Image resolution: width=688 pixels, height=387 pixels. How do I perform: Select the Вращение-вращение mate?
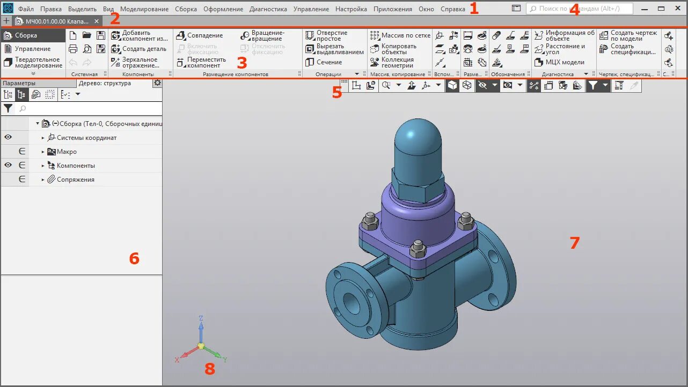click(263, 35)
